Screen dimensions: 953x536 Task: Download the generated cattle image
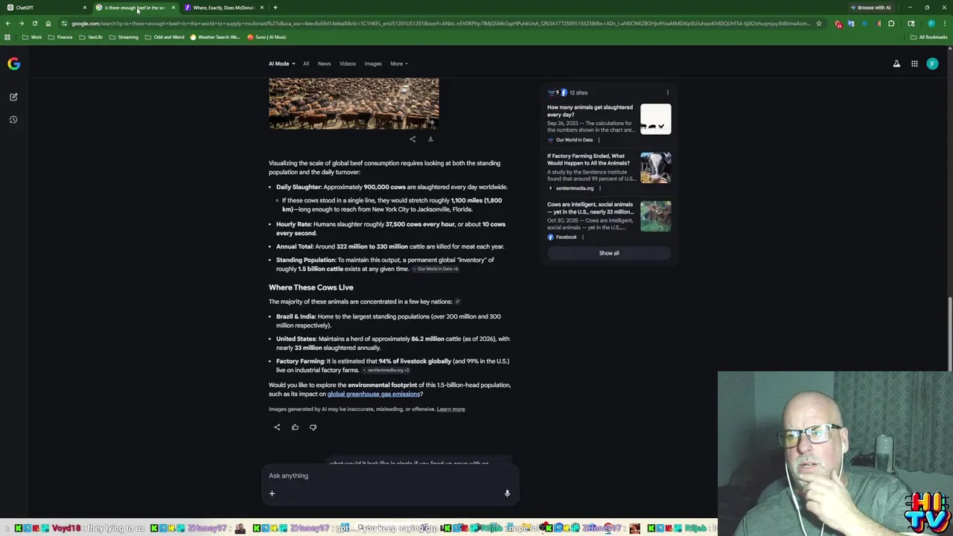point(430,138)
